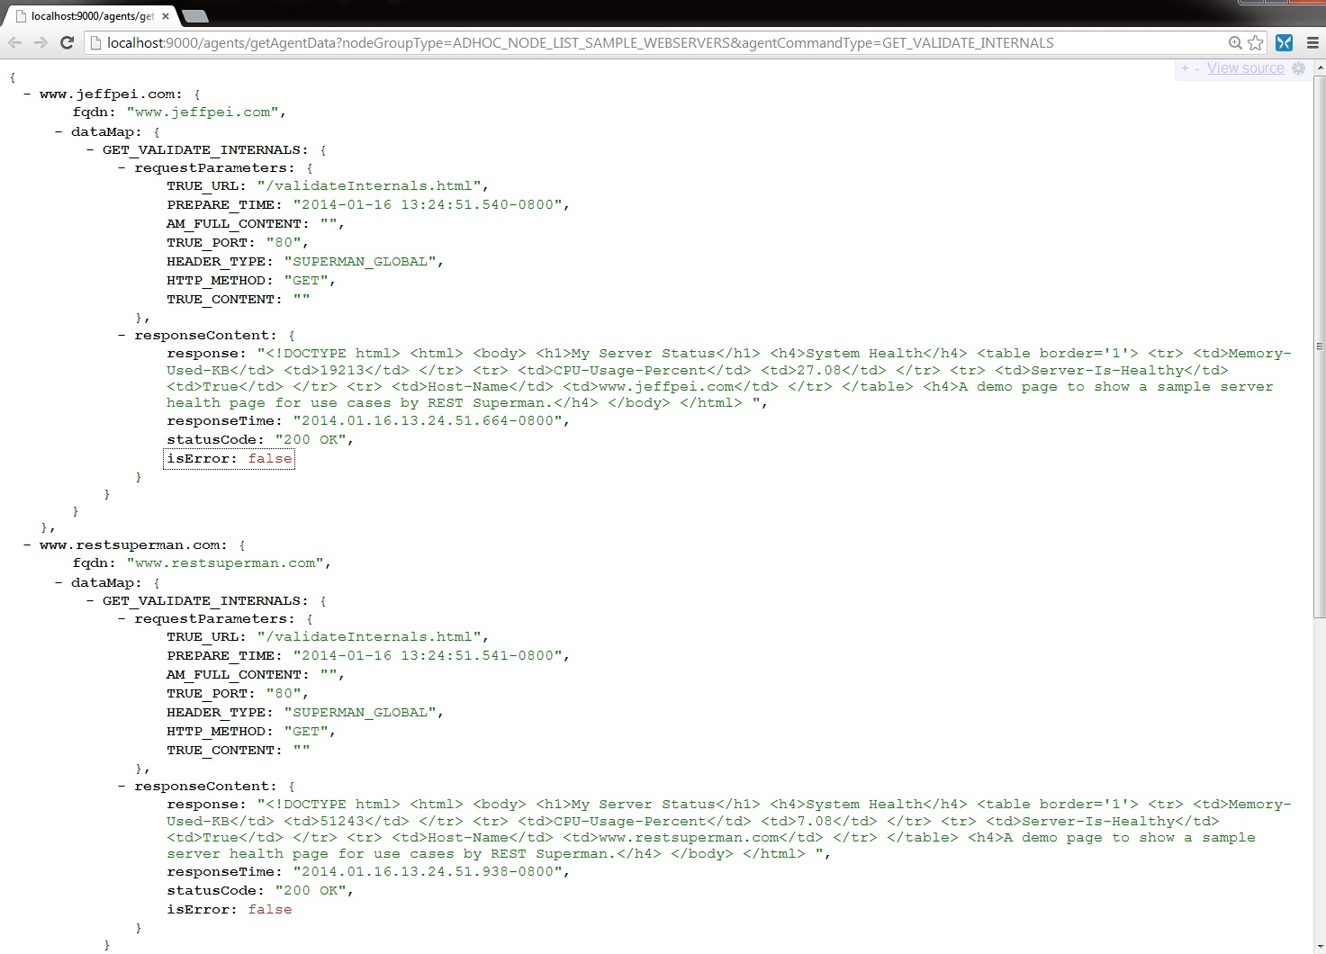The width and height of the screenshot is (1326, 954).
Task: Collapse dataMap under www.restsuperman.com
Action: pyautogui.click(x=59, y=582)
